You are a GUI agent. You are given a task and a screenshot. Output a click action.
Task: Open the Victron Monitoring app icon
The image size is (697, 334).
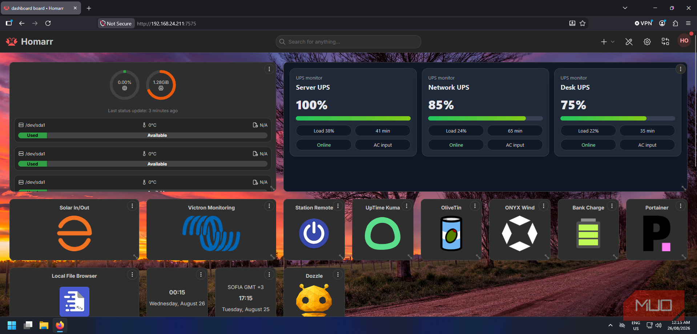point(211,233)
